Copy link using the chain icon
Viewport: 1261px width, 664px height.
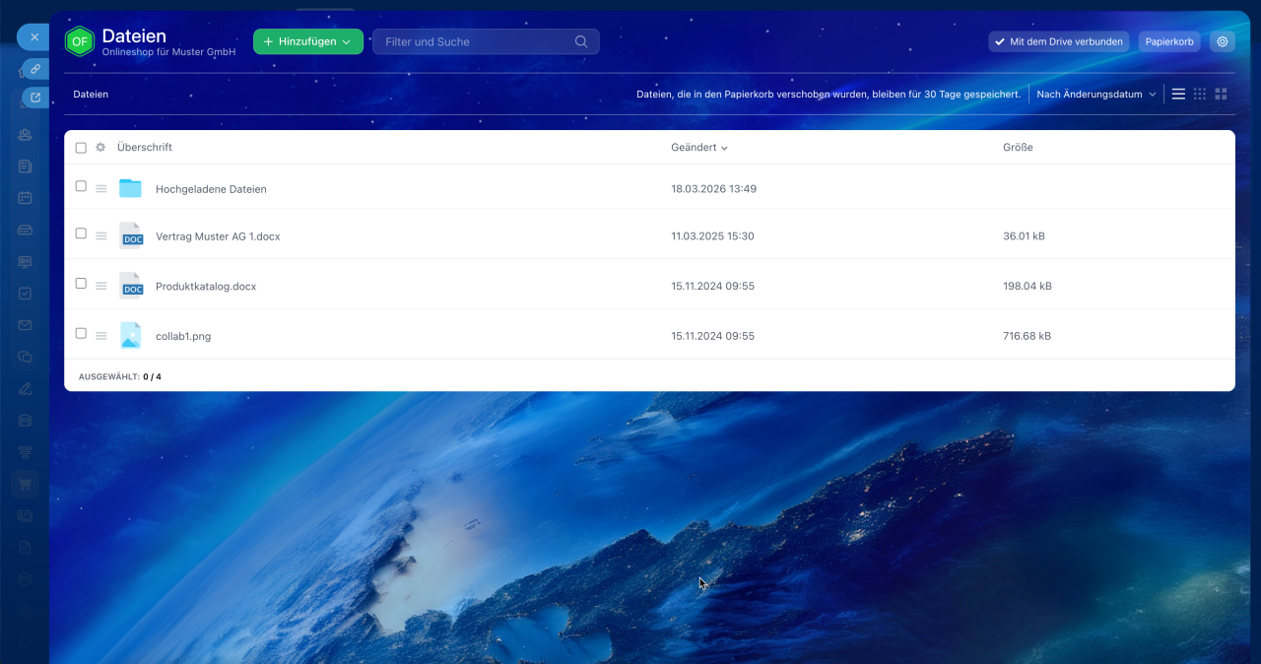[x=35, y=69]
